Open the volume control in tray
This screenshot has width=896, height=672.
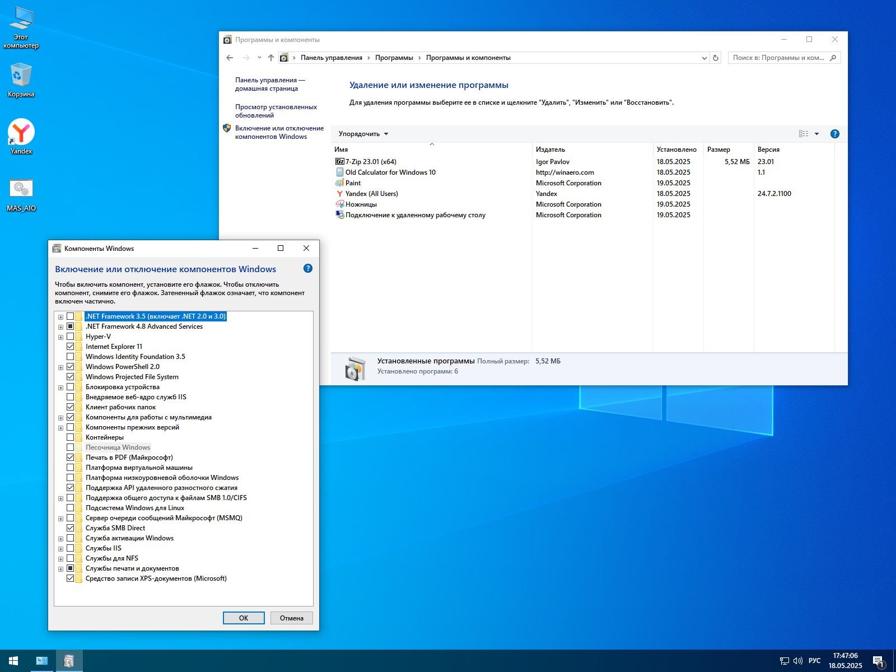[798, 661]
